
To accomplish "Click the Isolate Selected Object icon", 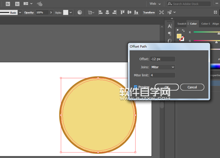I will [162, 12].
